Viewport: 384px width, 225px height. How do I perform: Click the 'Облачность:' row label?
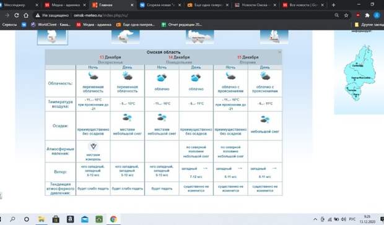click(60, 83)
